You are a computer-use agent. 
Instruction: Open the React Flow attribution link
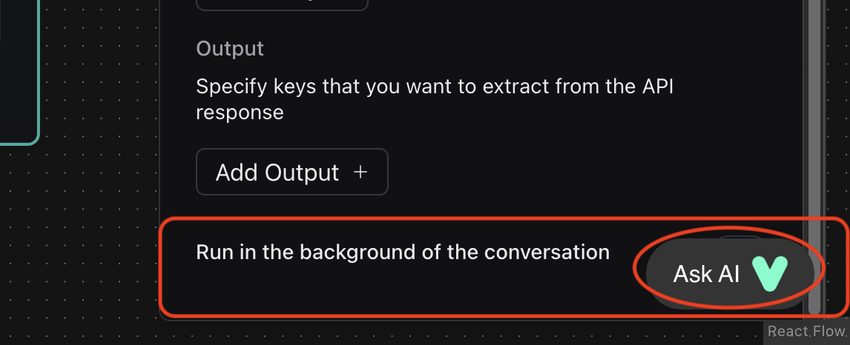(x=807, y=332)
